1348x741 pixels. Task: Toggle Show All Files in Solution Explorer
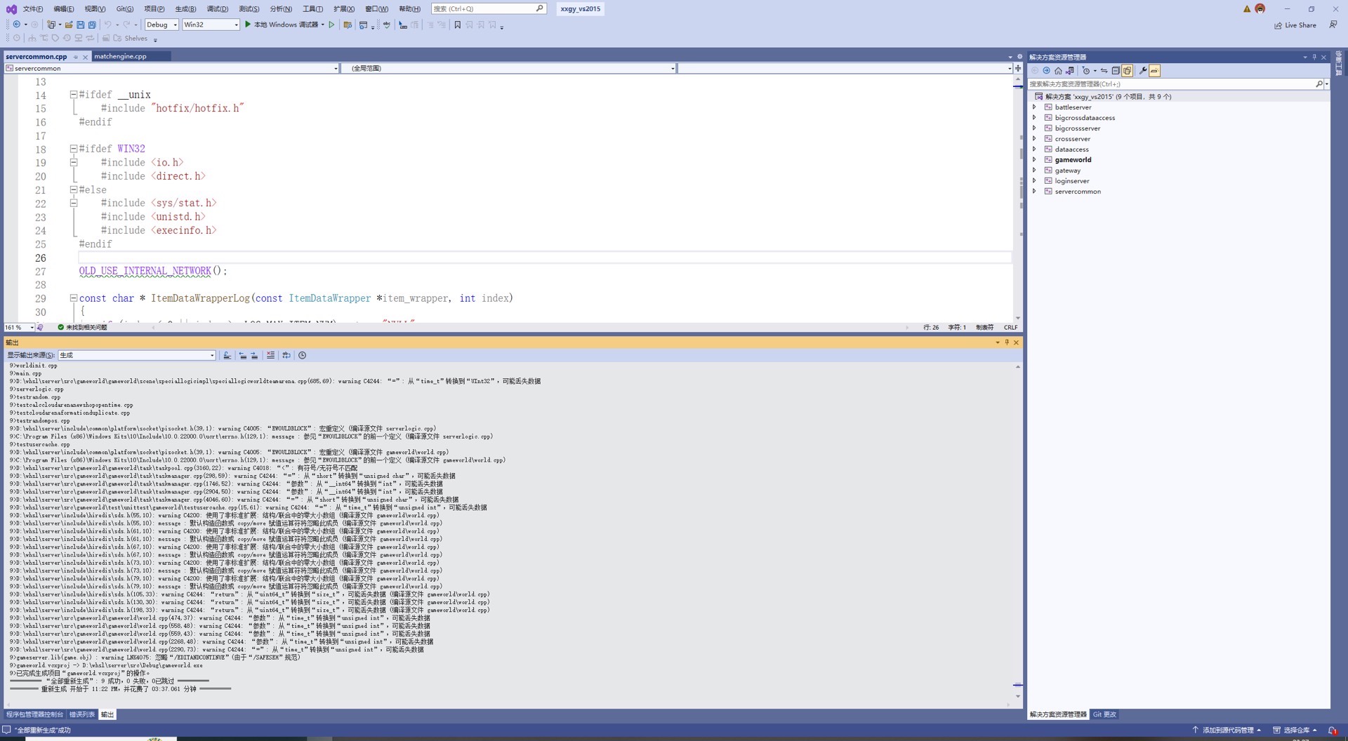[1127, 71]
